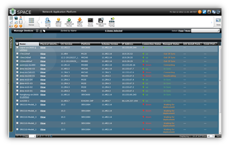The height and width of the screenshot is (146, 230).
Task: Sort by the OS Version column header
Action: (70, 44)
